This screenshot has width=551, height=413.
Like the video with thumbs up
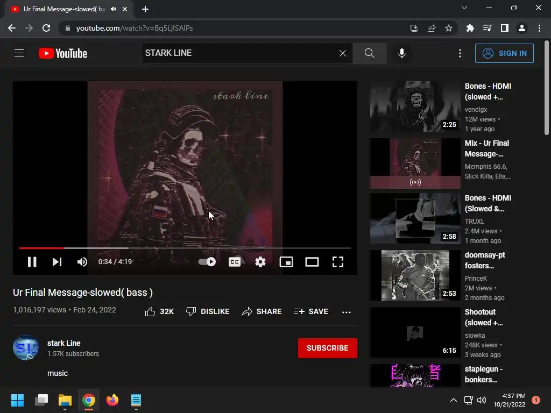(x=159, y=311)
